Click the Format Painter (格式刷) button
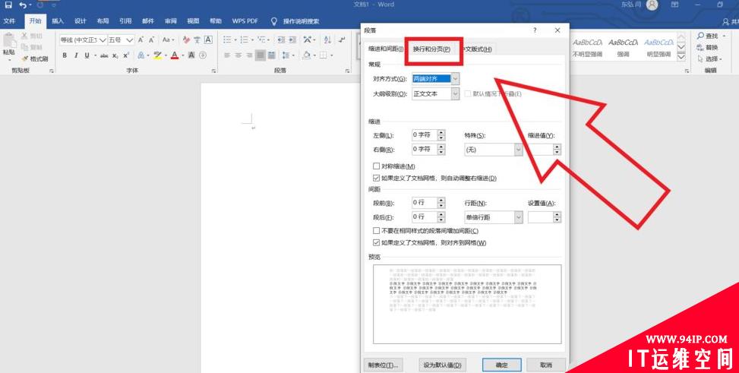 click(35, 59)
